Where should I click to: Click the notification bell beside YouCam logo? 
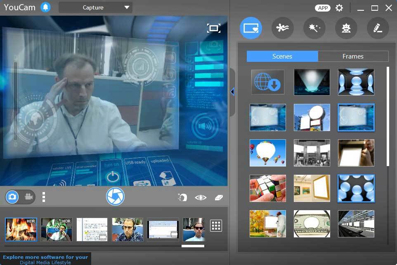click(x=45, y=7)
